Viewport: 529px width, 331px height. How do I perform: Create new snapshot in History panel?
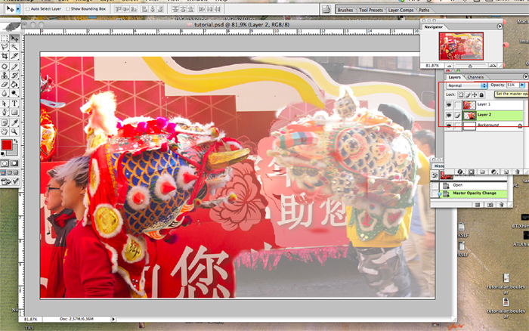[x=490, y=205]
